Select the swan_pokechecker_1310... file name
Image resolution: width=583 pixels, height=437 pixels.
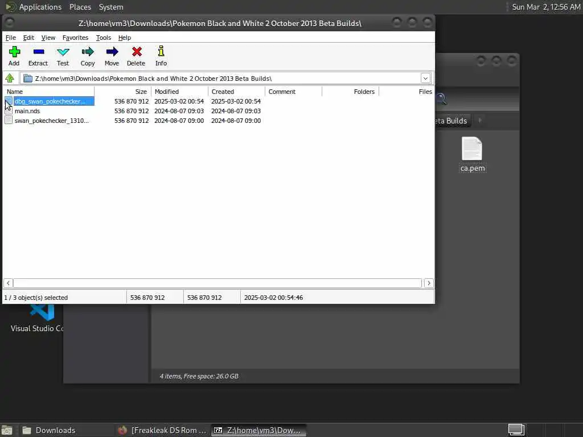[52, 121]
